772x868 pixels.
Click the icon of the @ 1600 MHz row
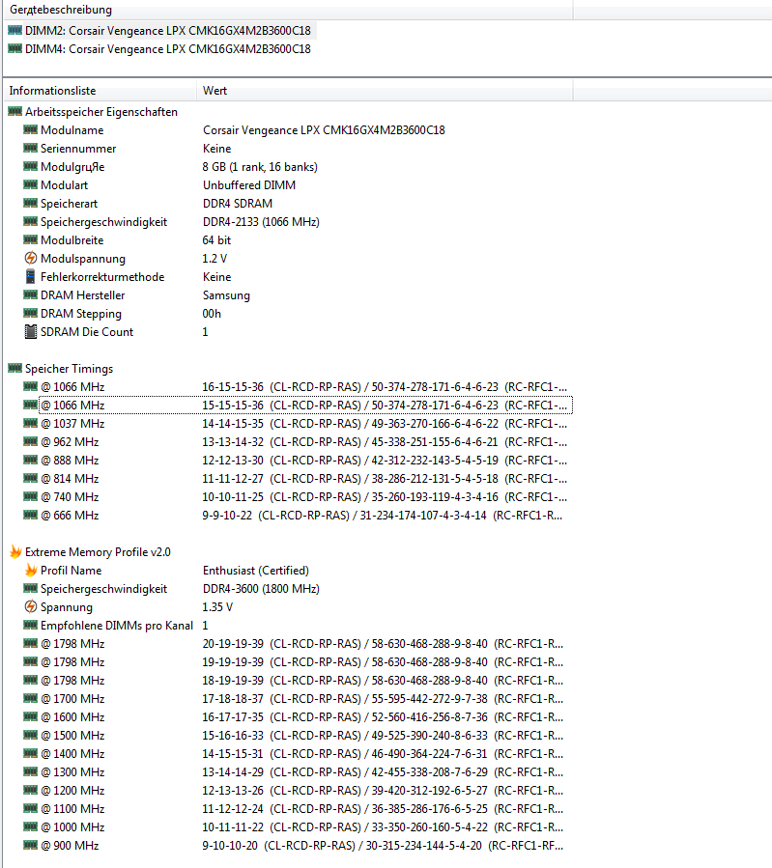pos(31,716)
